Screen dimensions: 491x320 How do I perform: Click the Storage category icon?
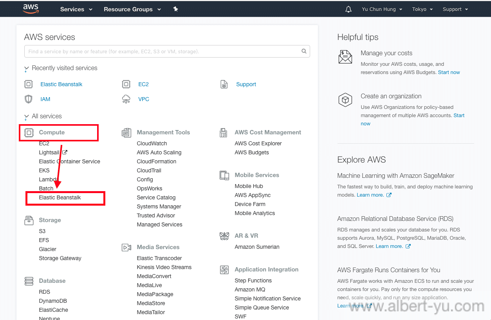pos(29,220)
